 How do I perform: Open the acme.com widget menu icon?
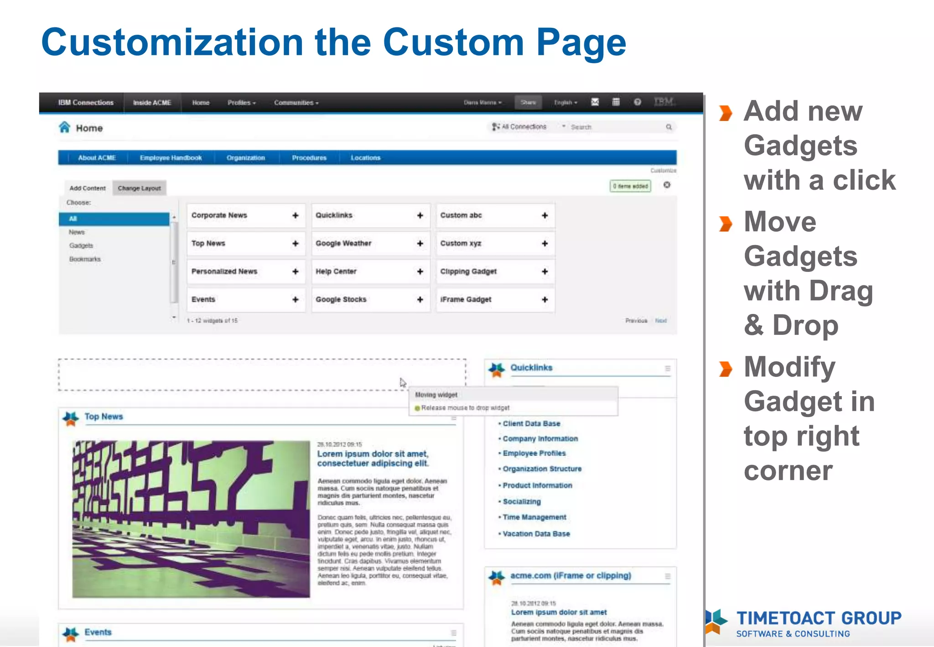(668, 576)
